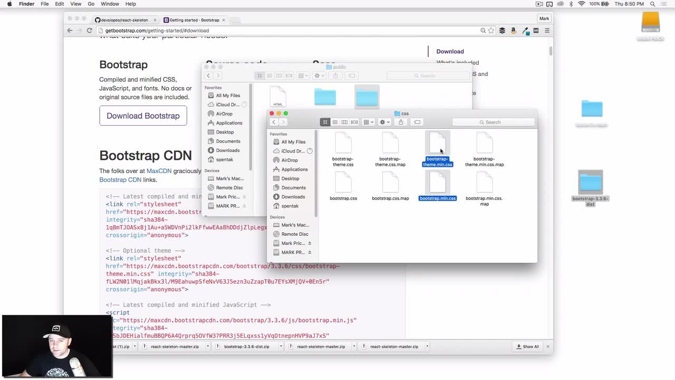Open the Edit menu

(60, 4)
